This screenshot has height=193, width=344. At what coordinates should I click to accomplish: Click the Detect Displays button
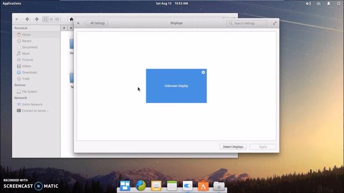233,147
